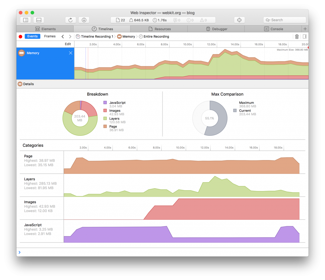Image resolution: width=325 pixels, height=280 pixels.
Task: Click the purple JavaScript legend swatch
Action: coord(105,103)
